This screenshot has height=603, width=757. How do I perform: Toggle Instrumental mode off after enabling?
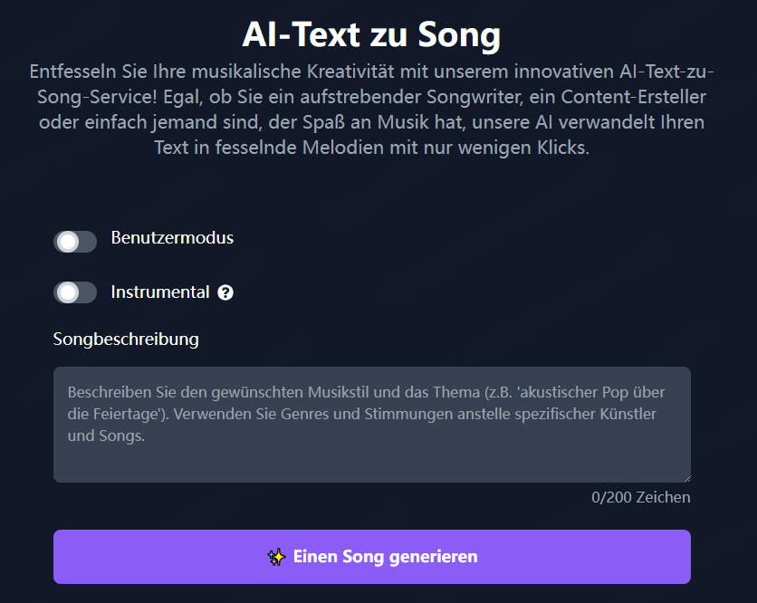(75, 292)
